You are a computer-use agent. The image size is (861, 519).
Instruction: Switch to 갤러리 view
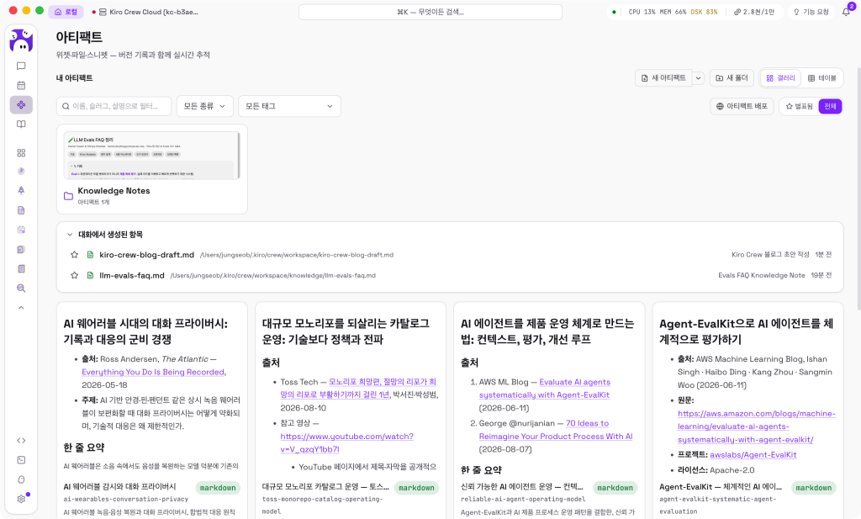click(x=780, y=78)
